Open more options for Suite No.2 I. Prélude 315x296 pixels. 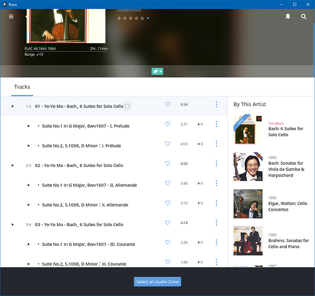coord(216,144)
